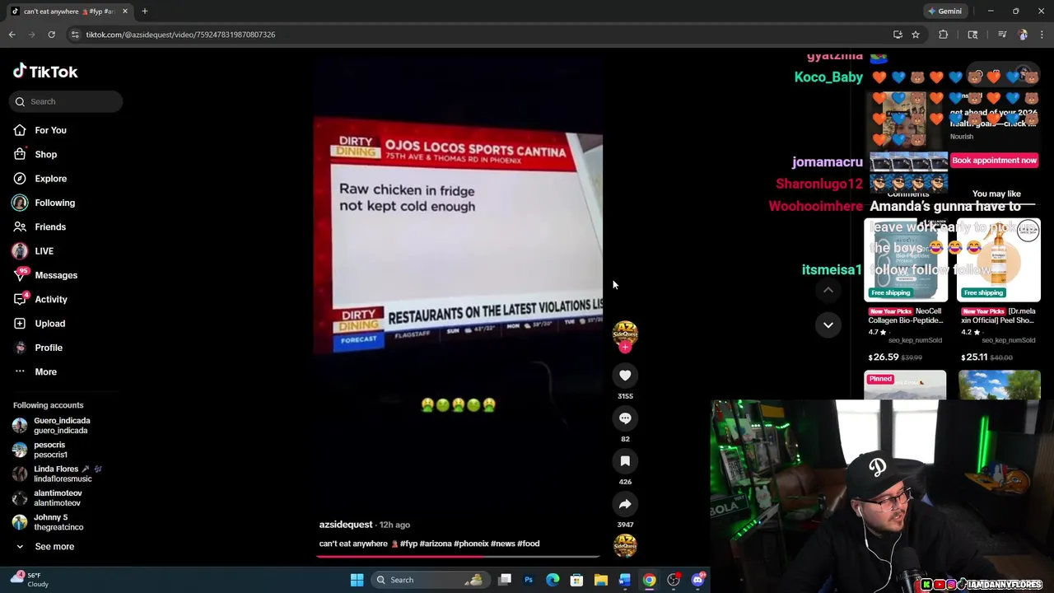
Task: Click the TikTok search field
Action: (x=67, y=101)
